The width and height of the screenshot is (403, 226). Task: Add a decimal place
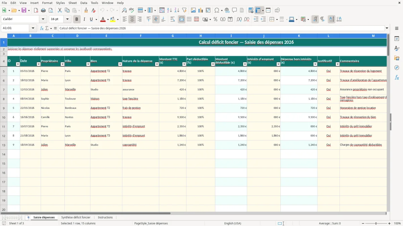[239, 19]
